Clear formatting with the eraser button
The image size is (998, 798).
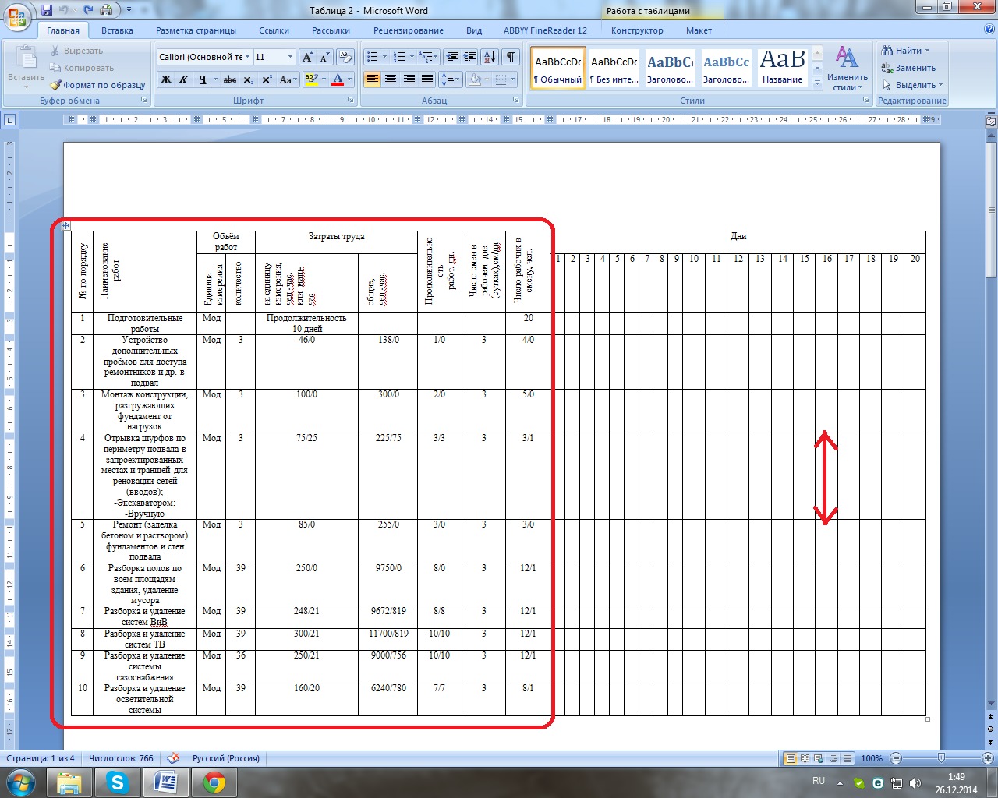pos(345,57)
